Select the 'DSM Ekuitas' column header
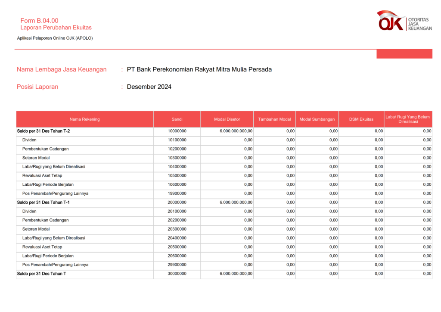The width and height of the screenshot is (441, 312). (361, 119)
